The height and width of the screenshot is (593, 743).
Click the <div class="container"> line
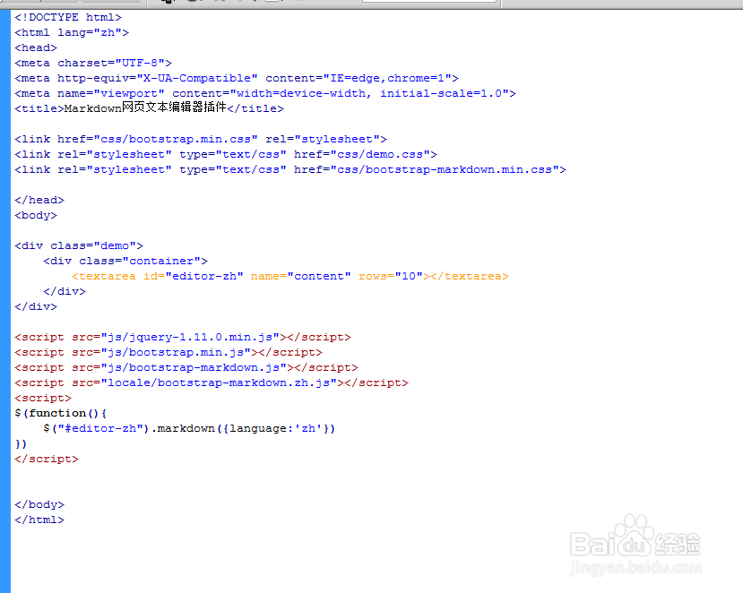(x=125, y=261)
